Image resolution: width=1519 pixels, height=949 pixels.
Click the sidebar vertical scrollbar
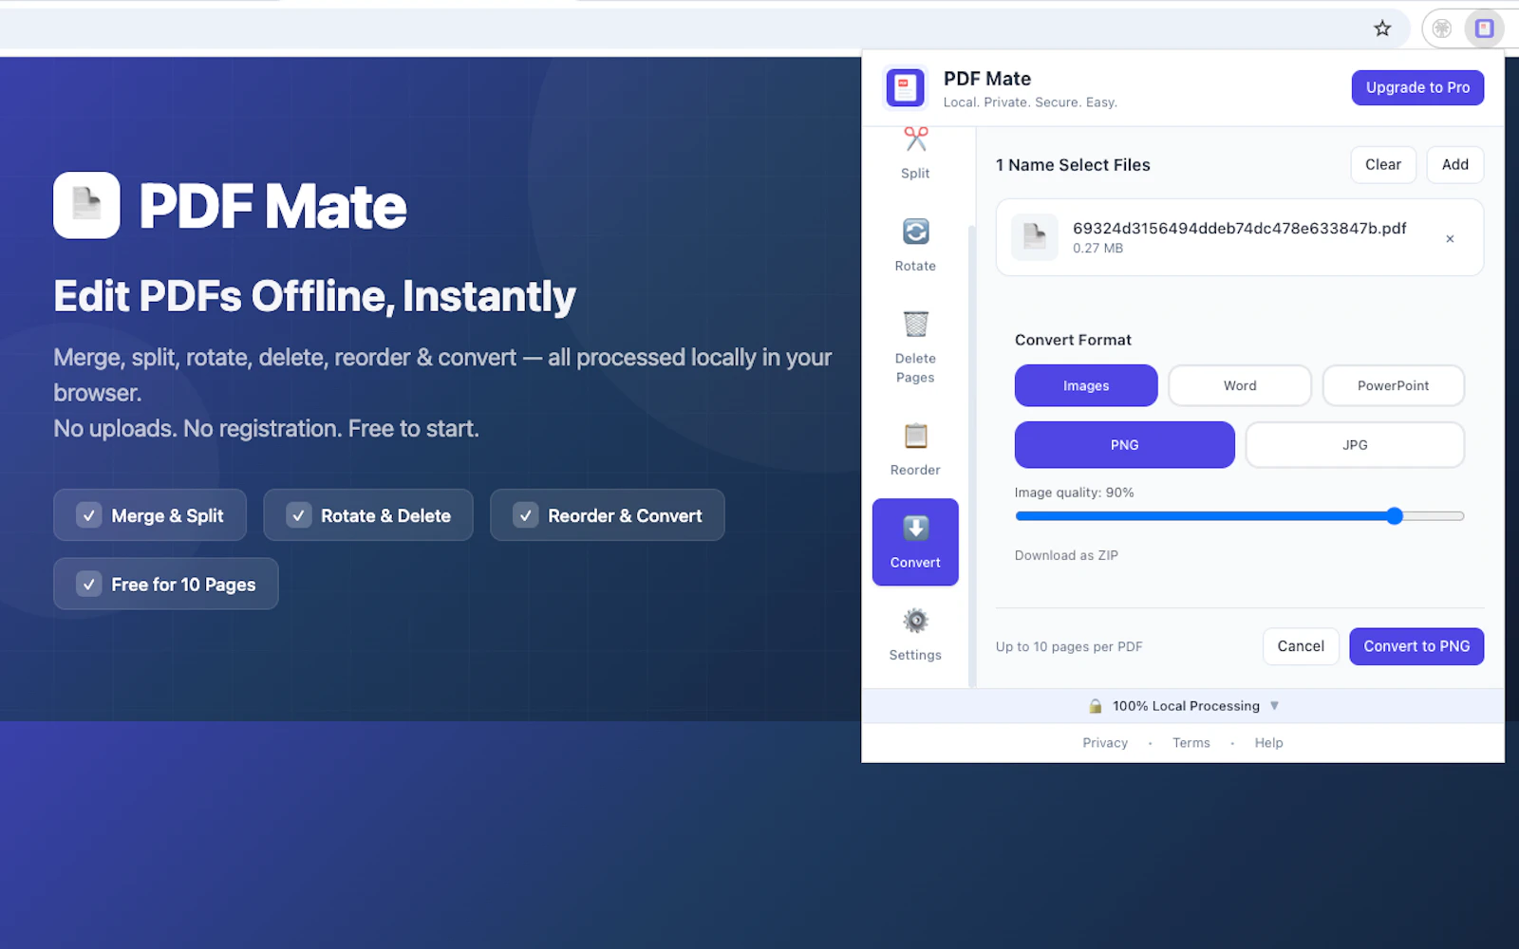coord(971,456)
